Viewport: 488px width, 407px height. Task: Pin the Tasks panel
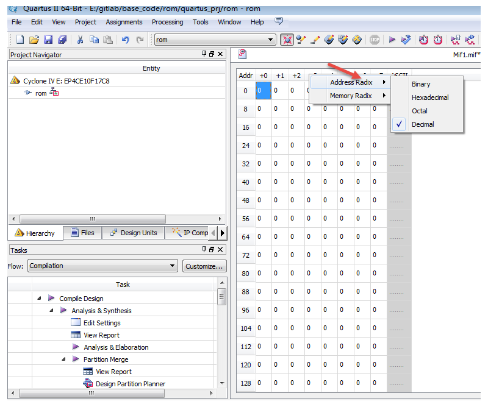(204, 249)
